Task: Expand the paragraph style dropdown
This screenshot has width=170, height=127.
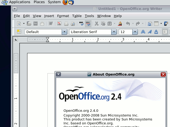Action: (x=65, y=32)
